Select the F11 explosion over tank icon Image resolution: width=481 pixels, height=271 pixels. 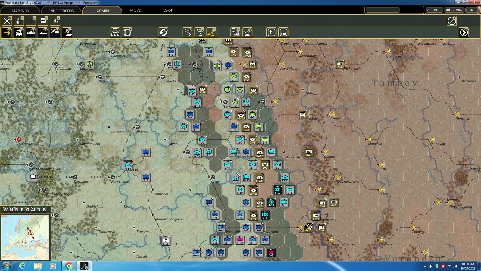(x=67, y=33)
